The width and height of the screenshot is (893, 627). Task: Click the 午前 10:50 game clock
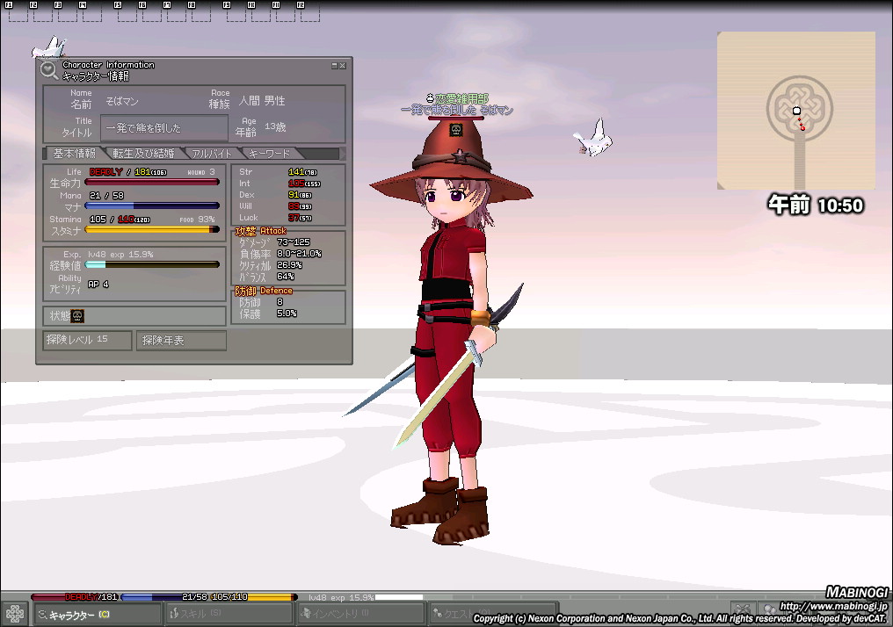click(x=816, y=205)
